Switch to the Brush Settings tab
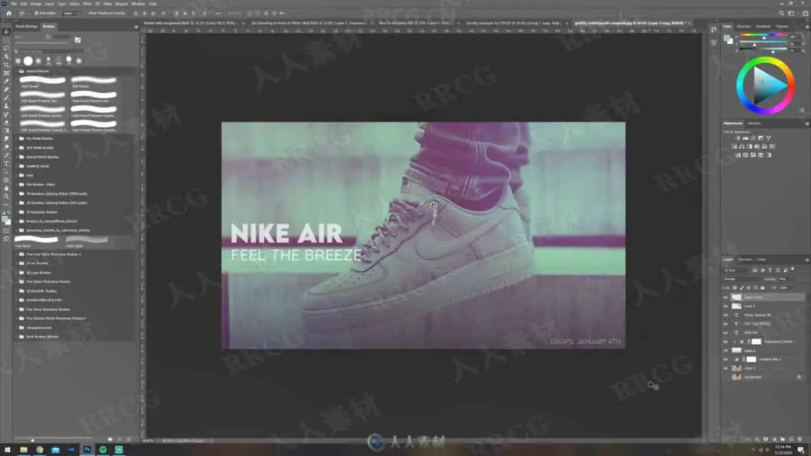 26,26
